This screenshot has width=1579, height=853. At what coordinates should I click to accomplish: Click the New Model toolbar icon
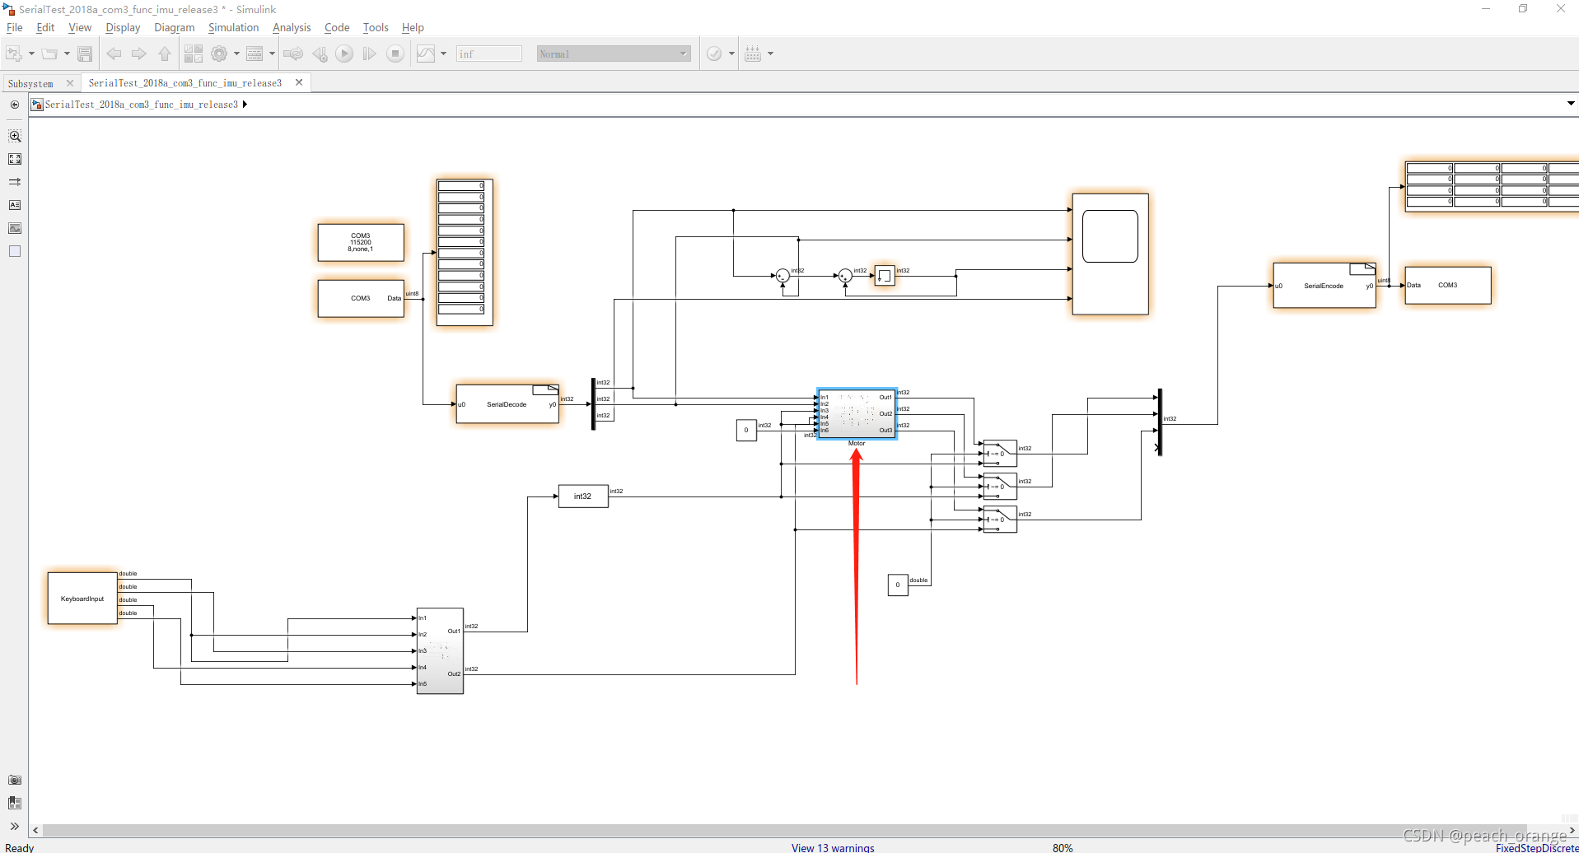click(x=13, y=54)
